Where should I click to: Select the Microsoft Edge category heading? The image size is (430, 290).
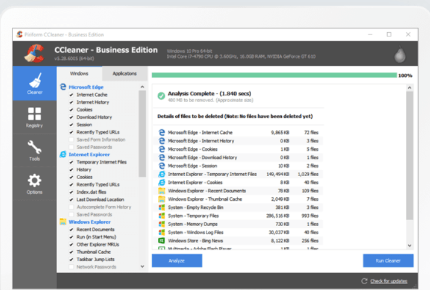coord(86,87)
